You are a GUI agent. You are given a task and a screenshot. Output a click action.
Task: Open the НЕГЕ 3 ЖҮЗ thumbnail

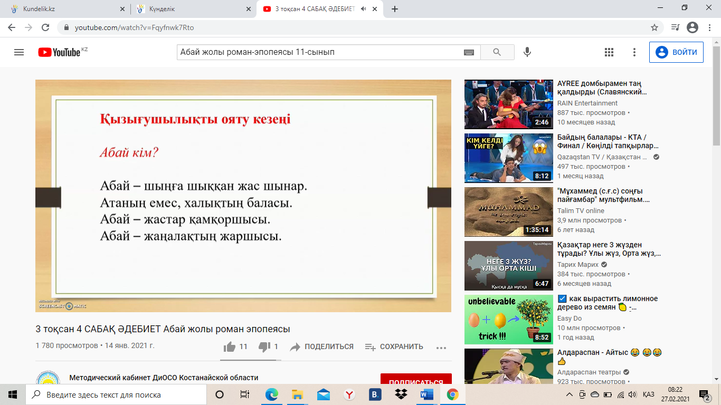click(509, 266)
